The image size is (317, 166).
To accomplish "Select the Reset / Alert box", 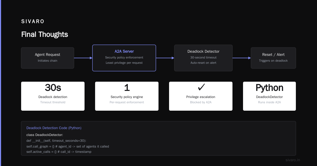I will pos(273,58).
